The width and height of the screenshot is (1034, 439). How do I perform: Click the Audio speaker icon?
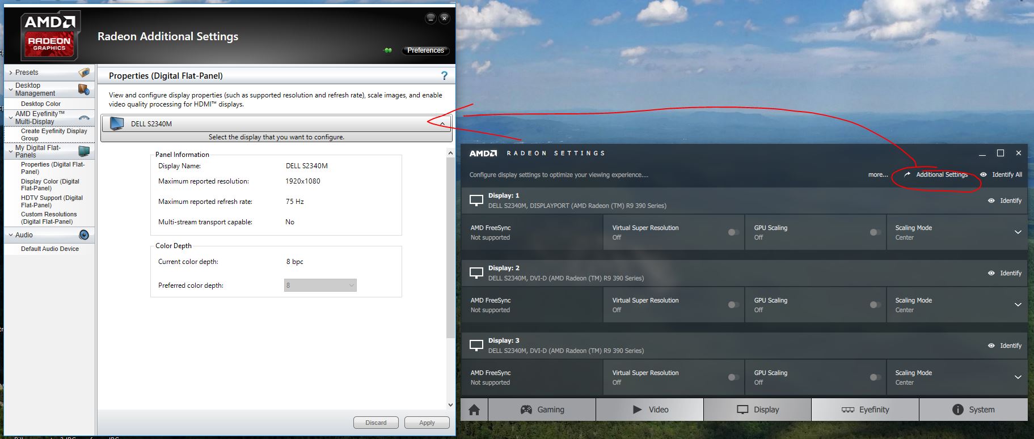click(x=84, y=235)
